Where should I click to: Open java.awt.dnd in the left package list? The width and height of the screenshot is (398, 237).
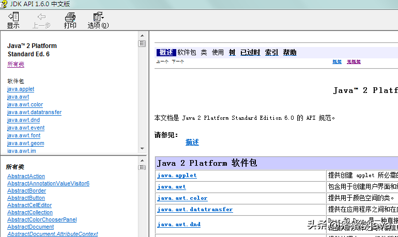24,120
